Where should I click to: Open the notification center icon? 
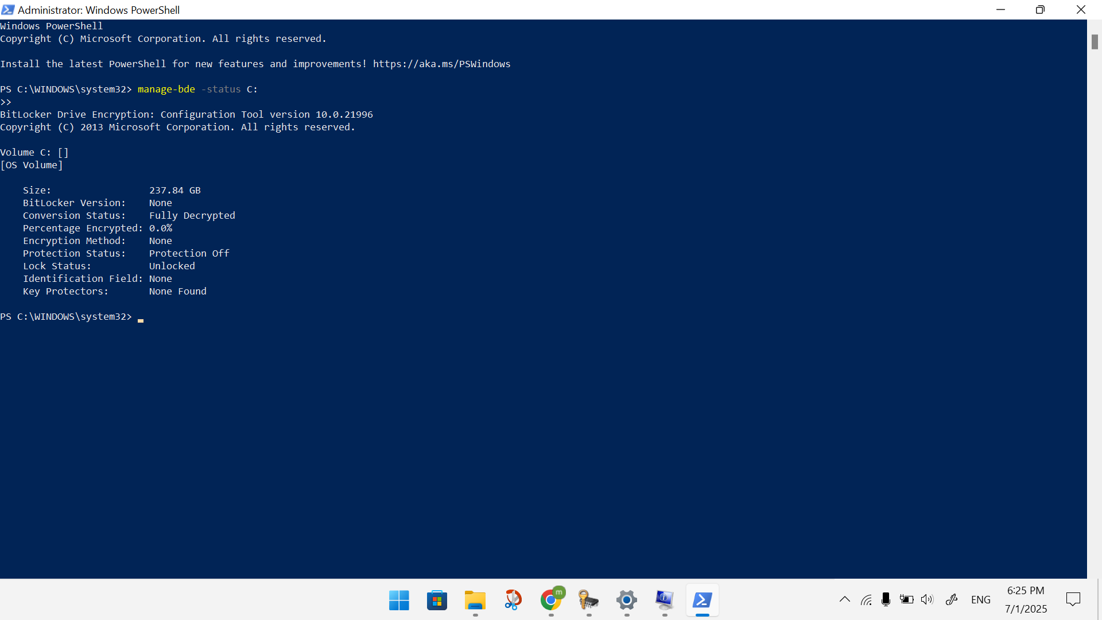(1073, 600)
